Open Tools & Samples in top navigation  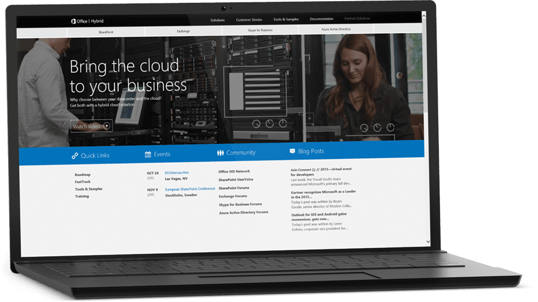pos(286,19)
